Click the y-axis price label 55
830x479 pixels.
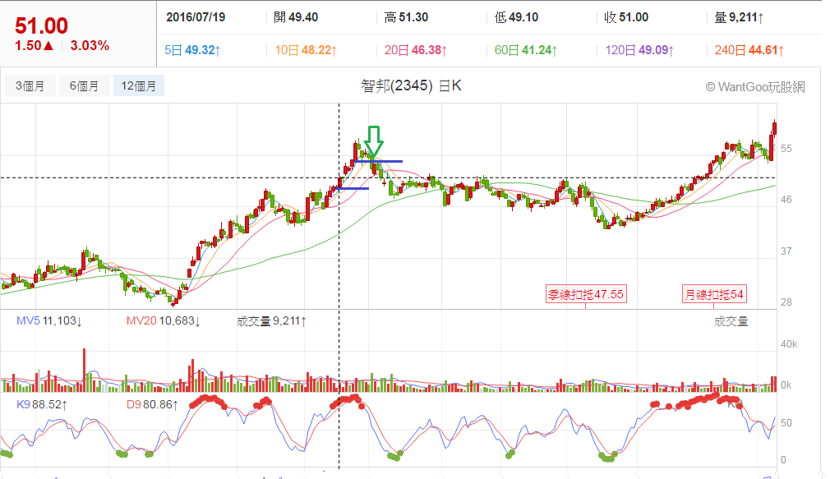[x=786, y=149]
